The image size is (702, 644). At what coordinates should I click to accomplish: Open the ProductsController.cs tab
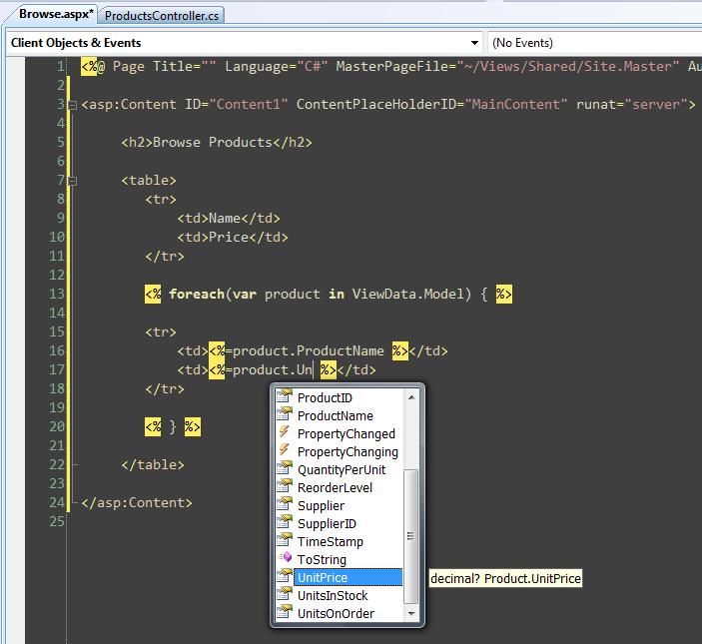pos(162,15)
